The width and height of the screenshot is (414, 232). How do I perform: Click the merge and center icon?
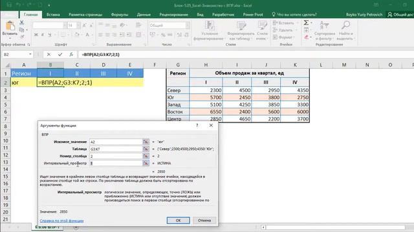pos(138,35)
